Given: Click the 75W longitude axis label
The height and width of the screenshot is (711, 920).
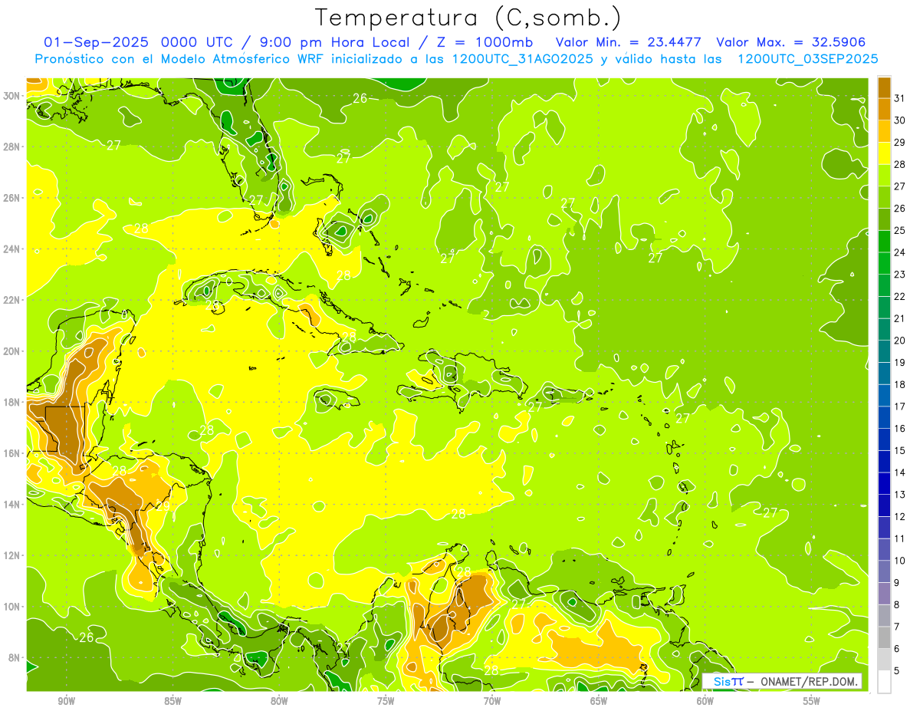Looking at the screenshot, I should (x=386, y=701).
